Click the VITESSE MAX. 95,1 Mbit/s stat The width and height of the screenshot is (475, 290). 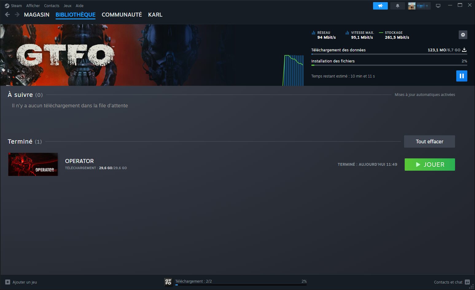click(x=360, y=35)
